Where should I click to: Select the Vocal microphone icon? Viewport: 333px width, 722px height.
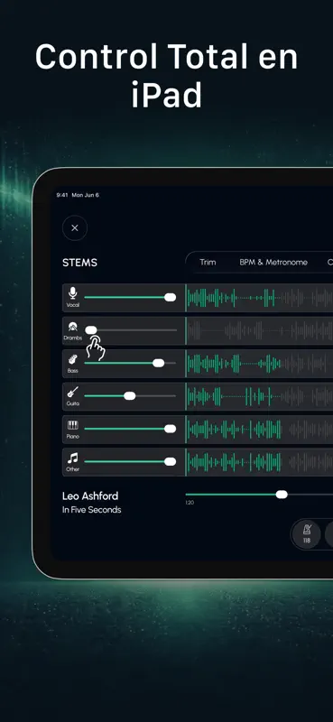[x=73, y=292]
